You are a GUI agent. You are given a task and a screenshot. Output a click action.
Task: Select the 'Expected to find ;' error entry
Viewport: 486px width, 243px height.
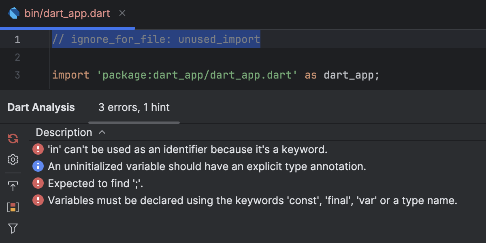pyautogui.click(x=94, y=183)
